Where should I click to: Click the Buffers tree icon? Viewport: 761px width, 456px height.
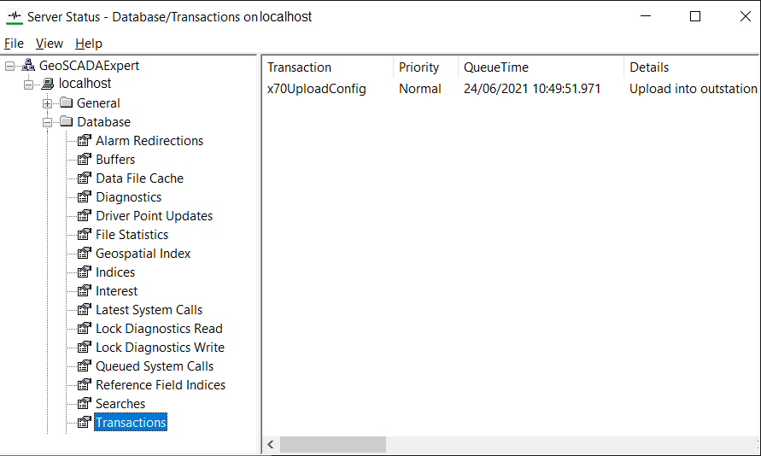click(x=84, y=160)
